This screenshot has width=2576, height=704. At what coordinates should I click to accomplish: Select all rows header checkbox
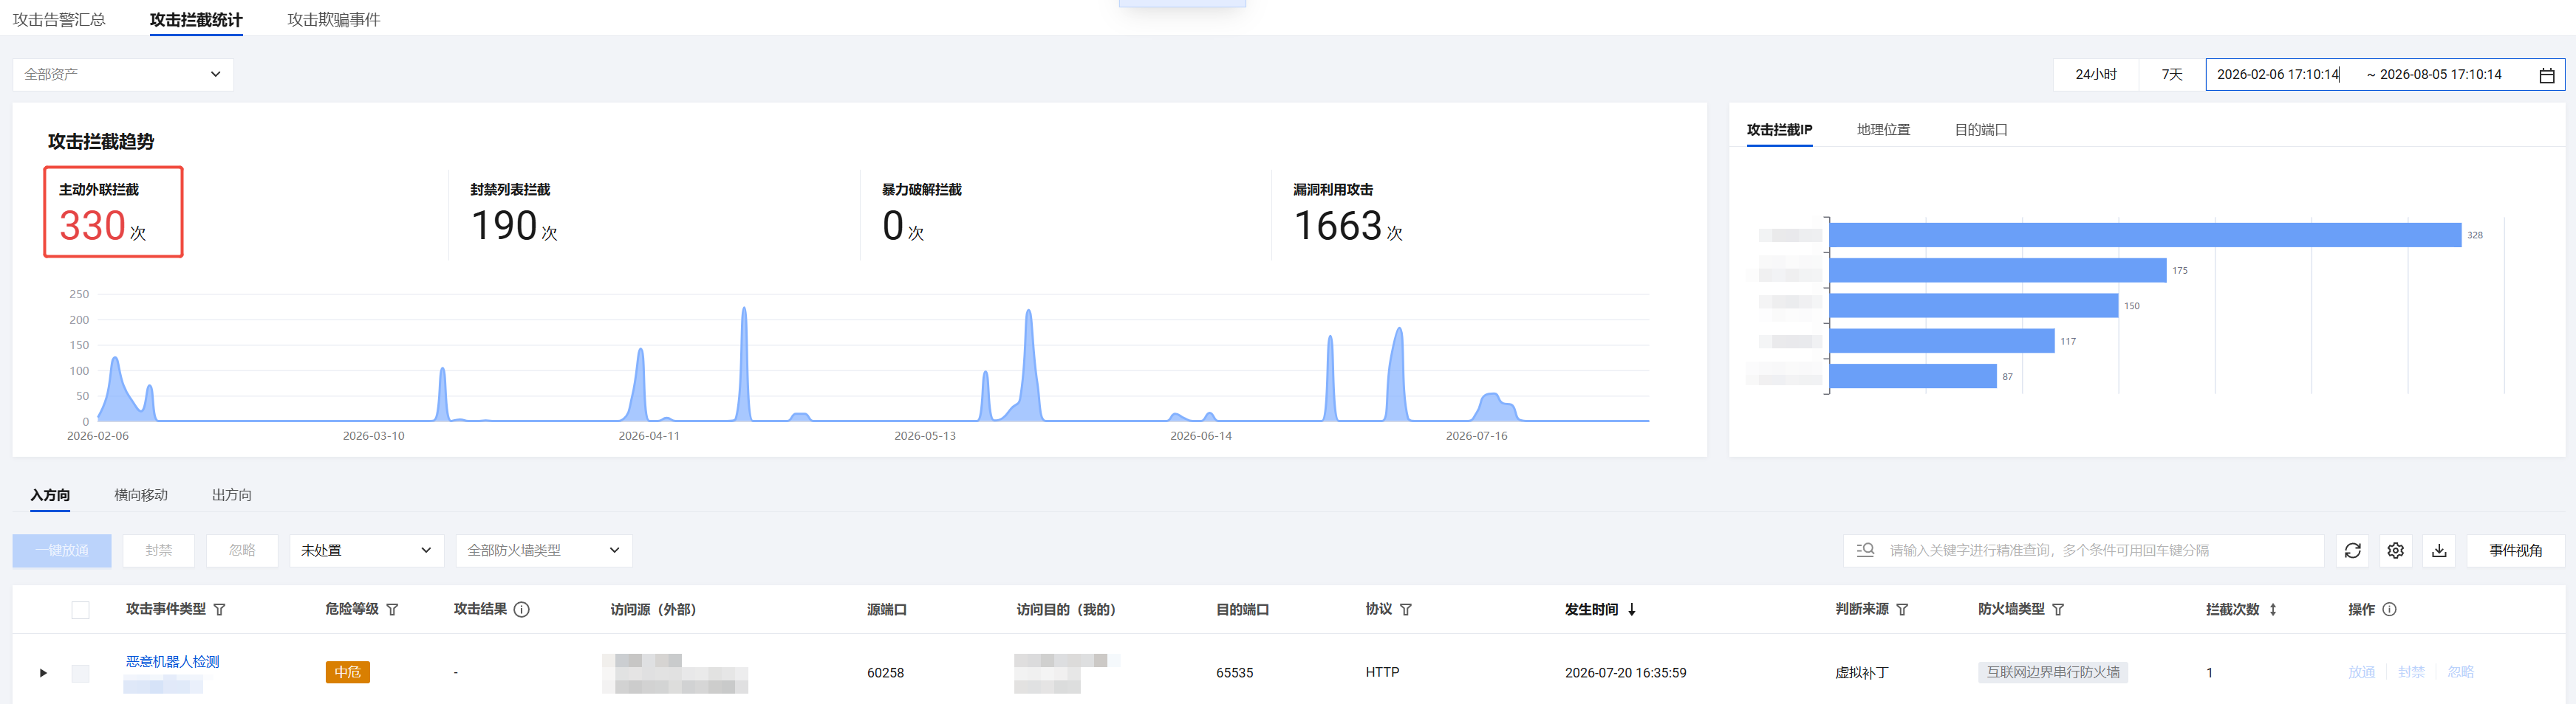(x=81, y=610)
